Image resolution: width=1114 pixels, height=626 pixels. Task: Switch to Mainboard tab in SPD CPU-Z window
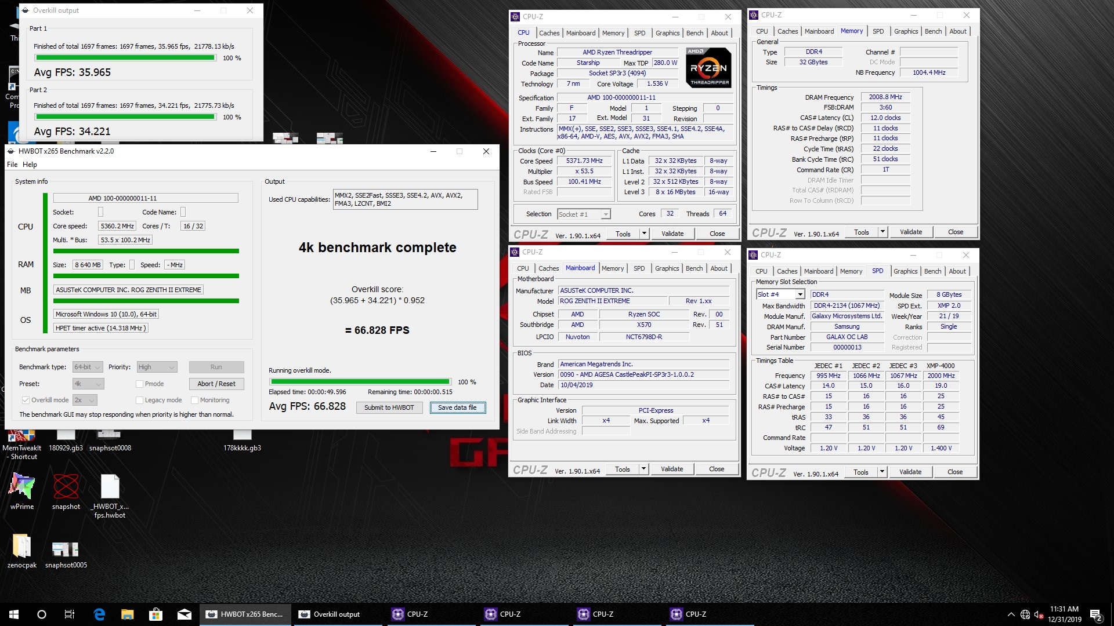point(819,271)
